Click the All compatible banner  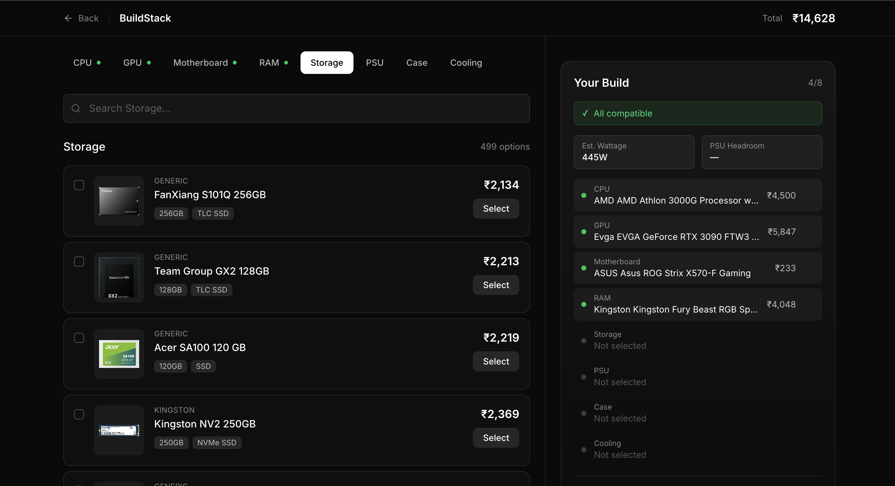coord(698,113)
